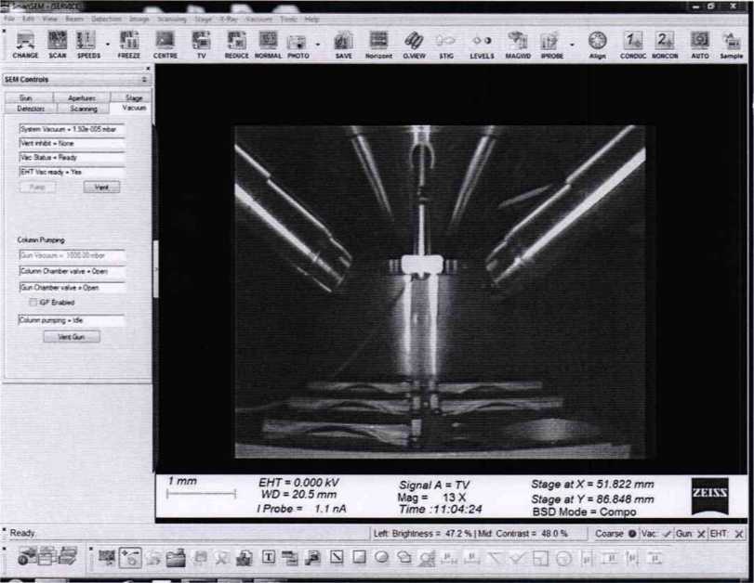This screenshot has width=754, height=583.
Task: Select the LEVELS toolbar icon
Action: pyautogui.click(x=482, y=42)
